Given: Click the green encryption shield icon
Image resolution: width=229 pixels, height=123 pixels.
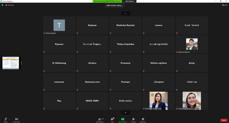Looking at the screenshot, I should tap(3, 5).
